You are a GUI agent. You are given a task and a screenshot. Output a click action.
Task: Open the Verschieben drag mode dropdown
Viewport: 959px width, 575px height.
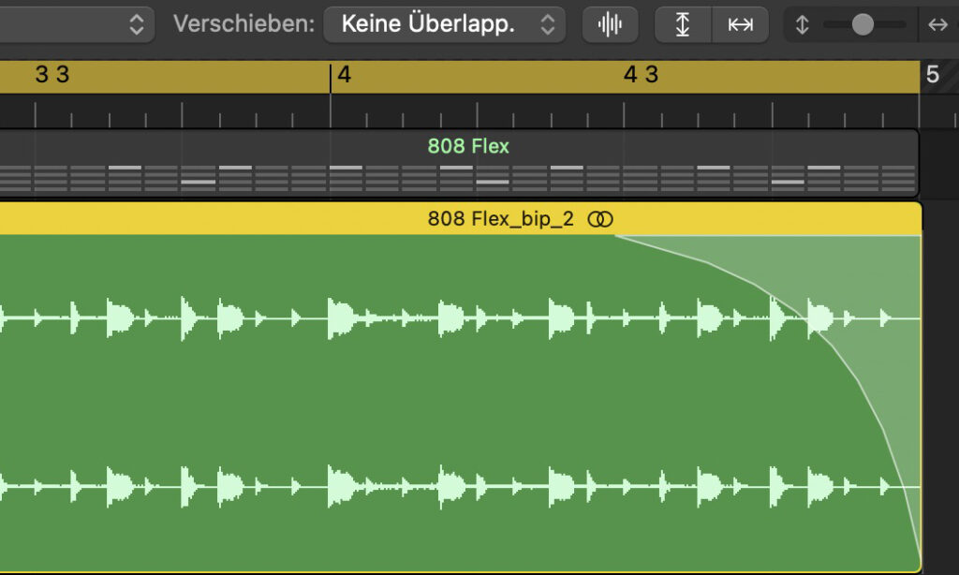click(x=444, y=24)
